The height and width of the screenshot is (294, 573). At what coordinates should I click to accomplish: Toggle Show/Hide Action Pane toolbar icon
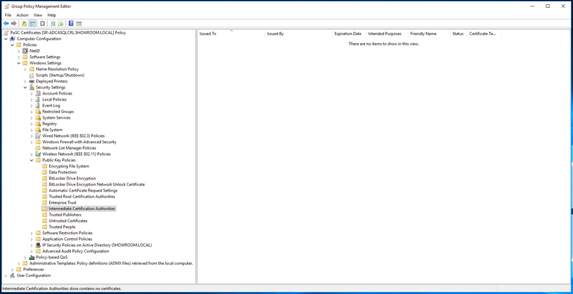tap(79, 24)
